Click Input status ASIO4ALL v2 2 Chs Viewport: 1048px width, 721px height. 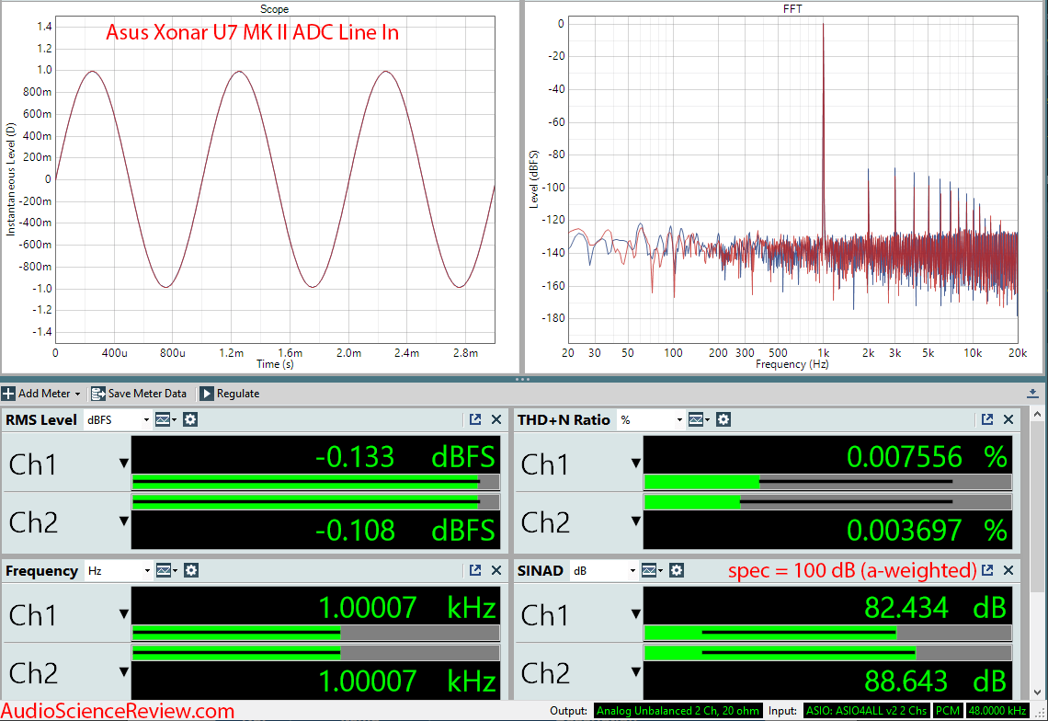tap(866, 711)
